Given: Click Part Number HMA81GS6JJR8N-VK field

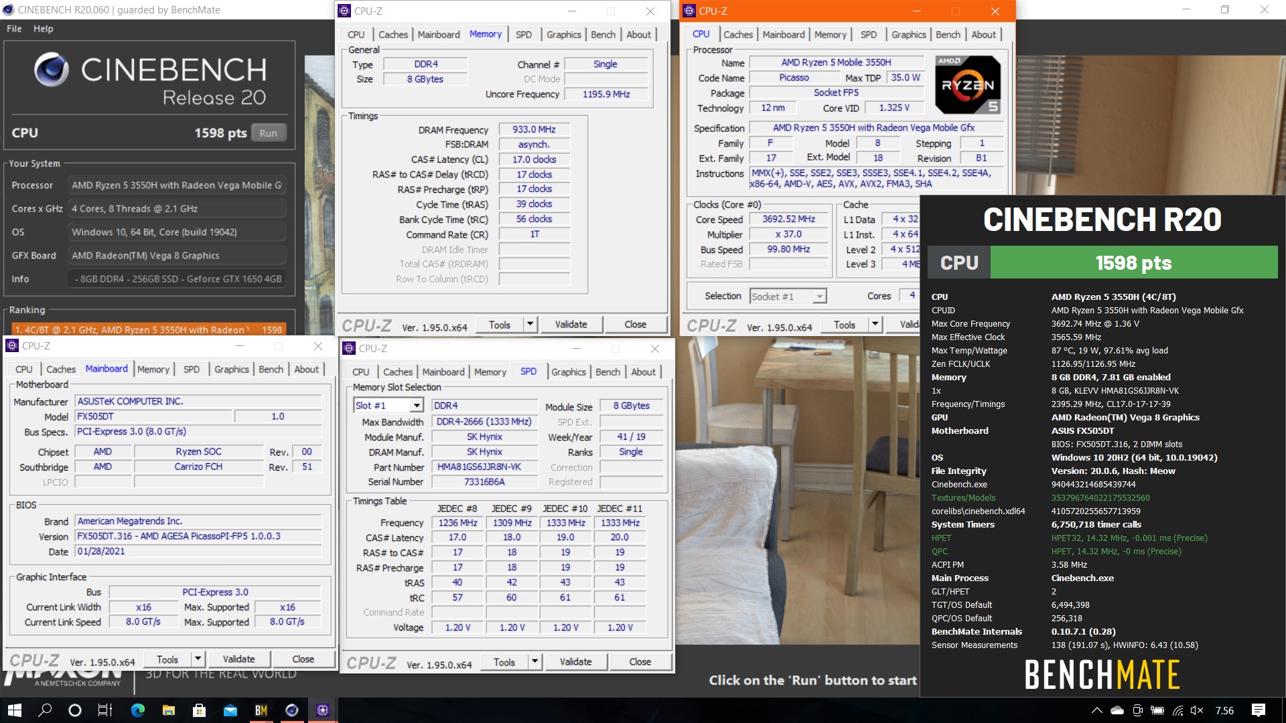Looking at the screenshot, I should [x=484, y=467].
